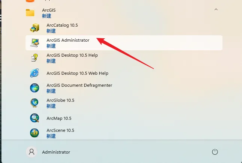The height and width of the screenshot is (163, 242).
Task: Open ArcGIS Desktop 10.5 Web Help icon
Action: tap(35, 73)
